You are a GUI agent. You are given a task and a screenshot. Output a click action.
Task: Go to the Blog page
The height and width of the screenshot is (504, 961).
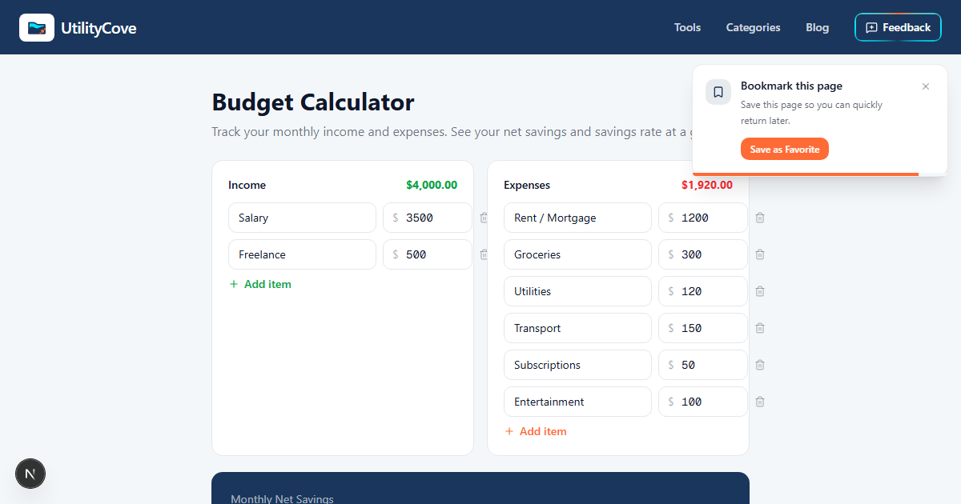[817, 27]
